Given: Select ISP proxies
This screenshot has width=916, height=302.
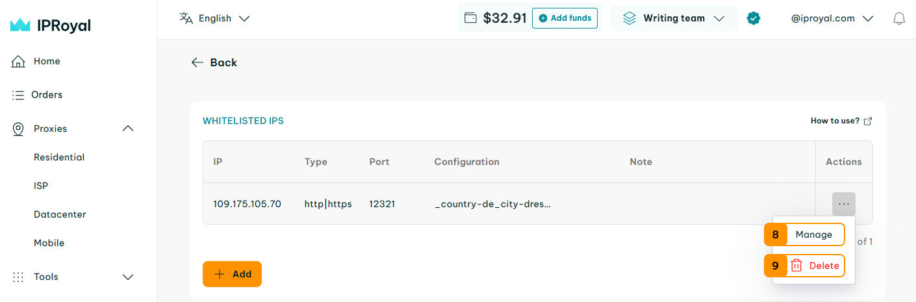Looking at the screenshot, I should click(41, 186).
